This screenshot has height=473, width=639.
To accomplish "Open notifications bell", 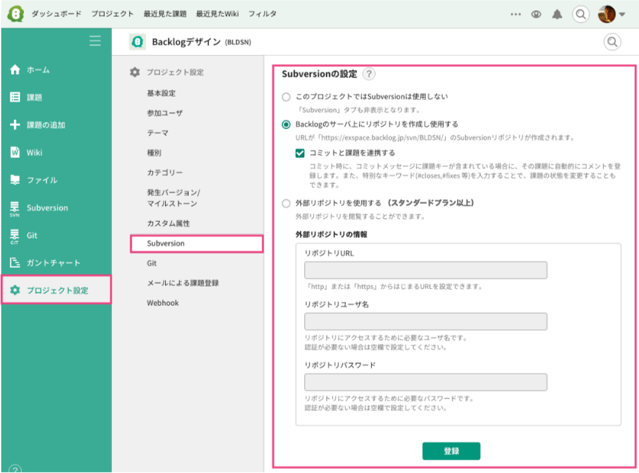I will point(557,14).
